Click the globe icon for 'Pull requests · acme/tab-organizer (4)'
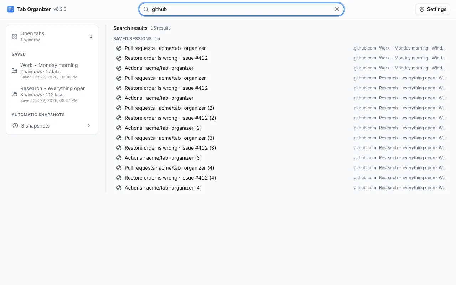Screen dimensions: 456x285 click(x=119, y=168)
